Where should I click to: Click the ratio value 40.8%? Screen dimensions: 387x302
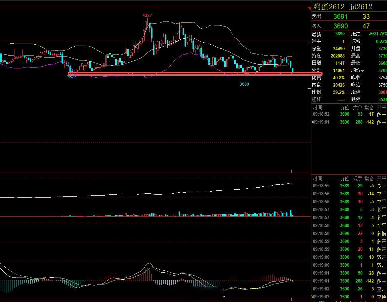tap(339, 78)
